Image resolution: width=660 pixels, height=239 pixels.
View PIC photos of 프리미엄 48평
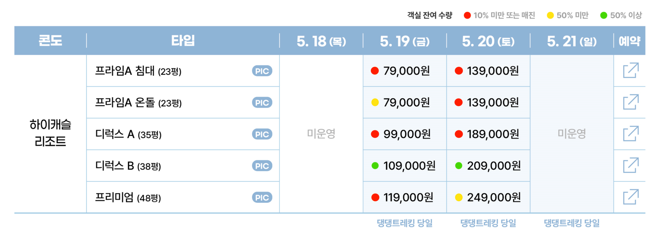262,197
